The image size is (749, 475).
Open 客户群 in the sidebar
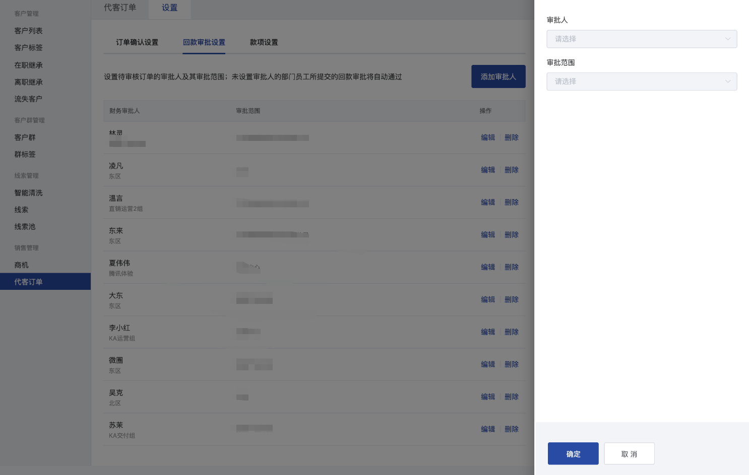pos(25,137)
